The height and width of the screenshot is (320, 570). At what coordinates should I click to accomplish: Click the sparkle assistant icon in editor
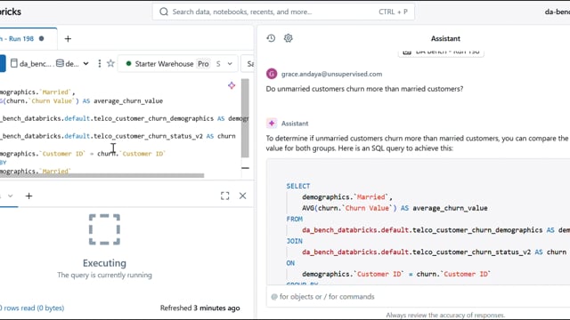point(232,85)
